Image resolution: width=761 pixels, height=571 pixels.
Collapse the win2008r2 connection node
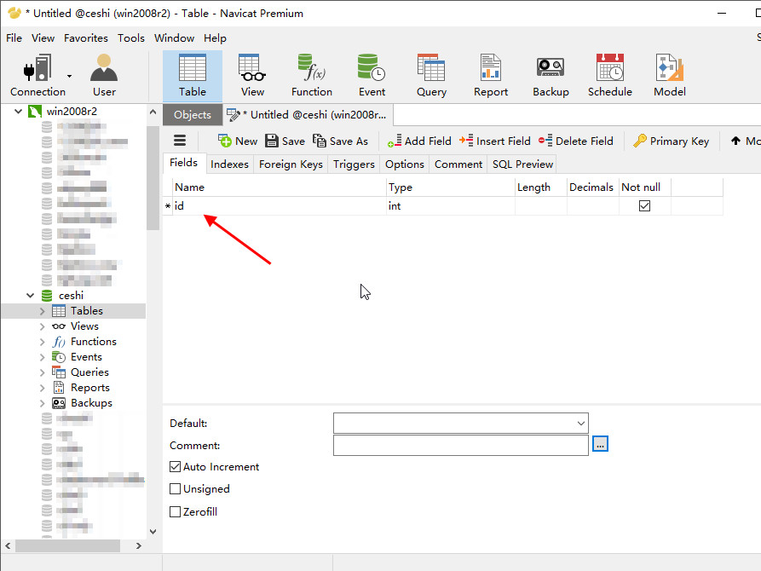(19, 111)
